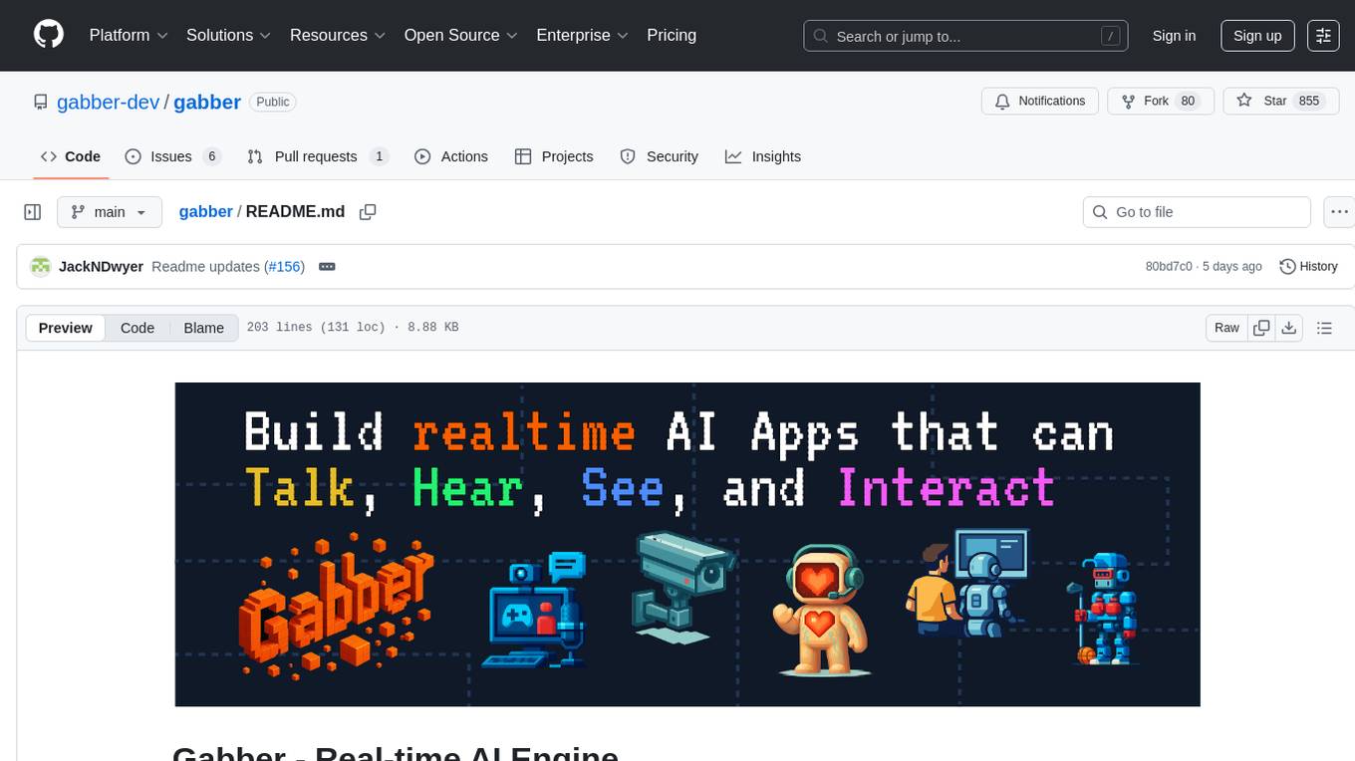Expand the Resources menu
This screenshot has height=761, width=1355.
338,35
